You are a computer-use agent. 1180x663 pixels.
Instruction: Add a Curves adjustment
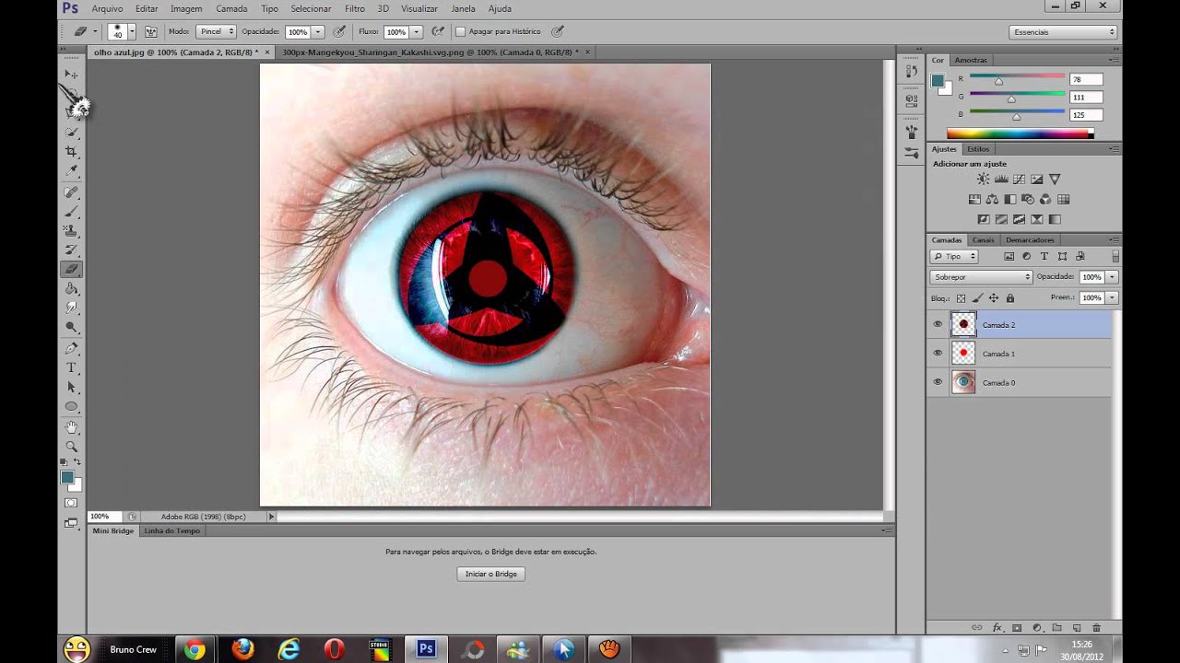tap(1019, 180)
